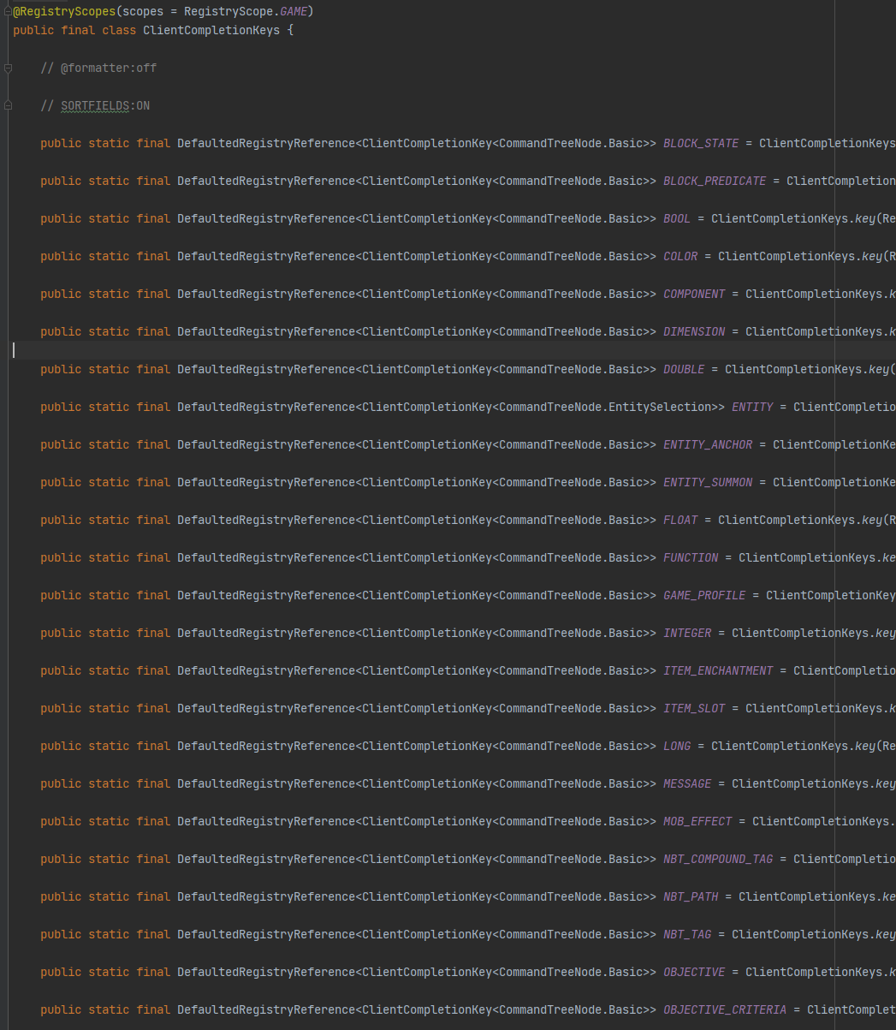Screen dimensions: 896x1030
Task: Select the OBJECTIVE_CRITERIA field name
Action: pos(724,1009)
